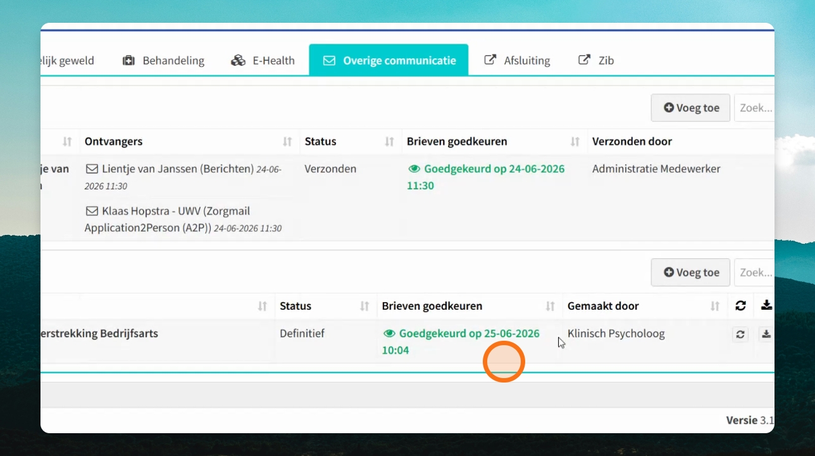Sort the lower table by Status
This screenshot has height=456, width=815.
[325, 306]
